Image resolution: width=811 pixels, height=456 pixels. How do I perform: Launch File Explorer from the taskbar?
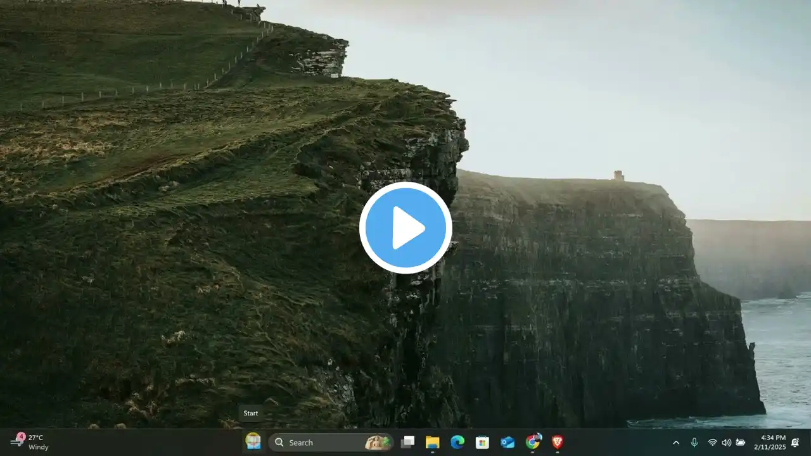pos(432,442)
